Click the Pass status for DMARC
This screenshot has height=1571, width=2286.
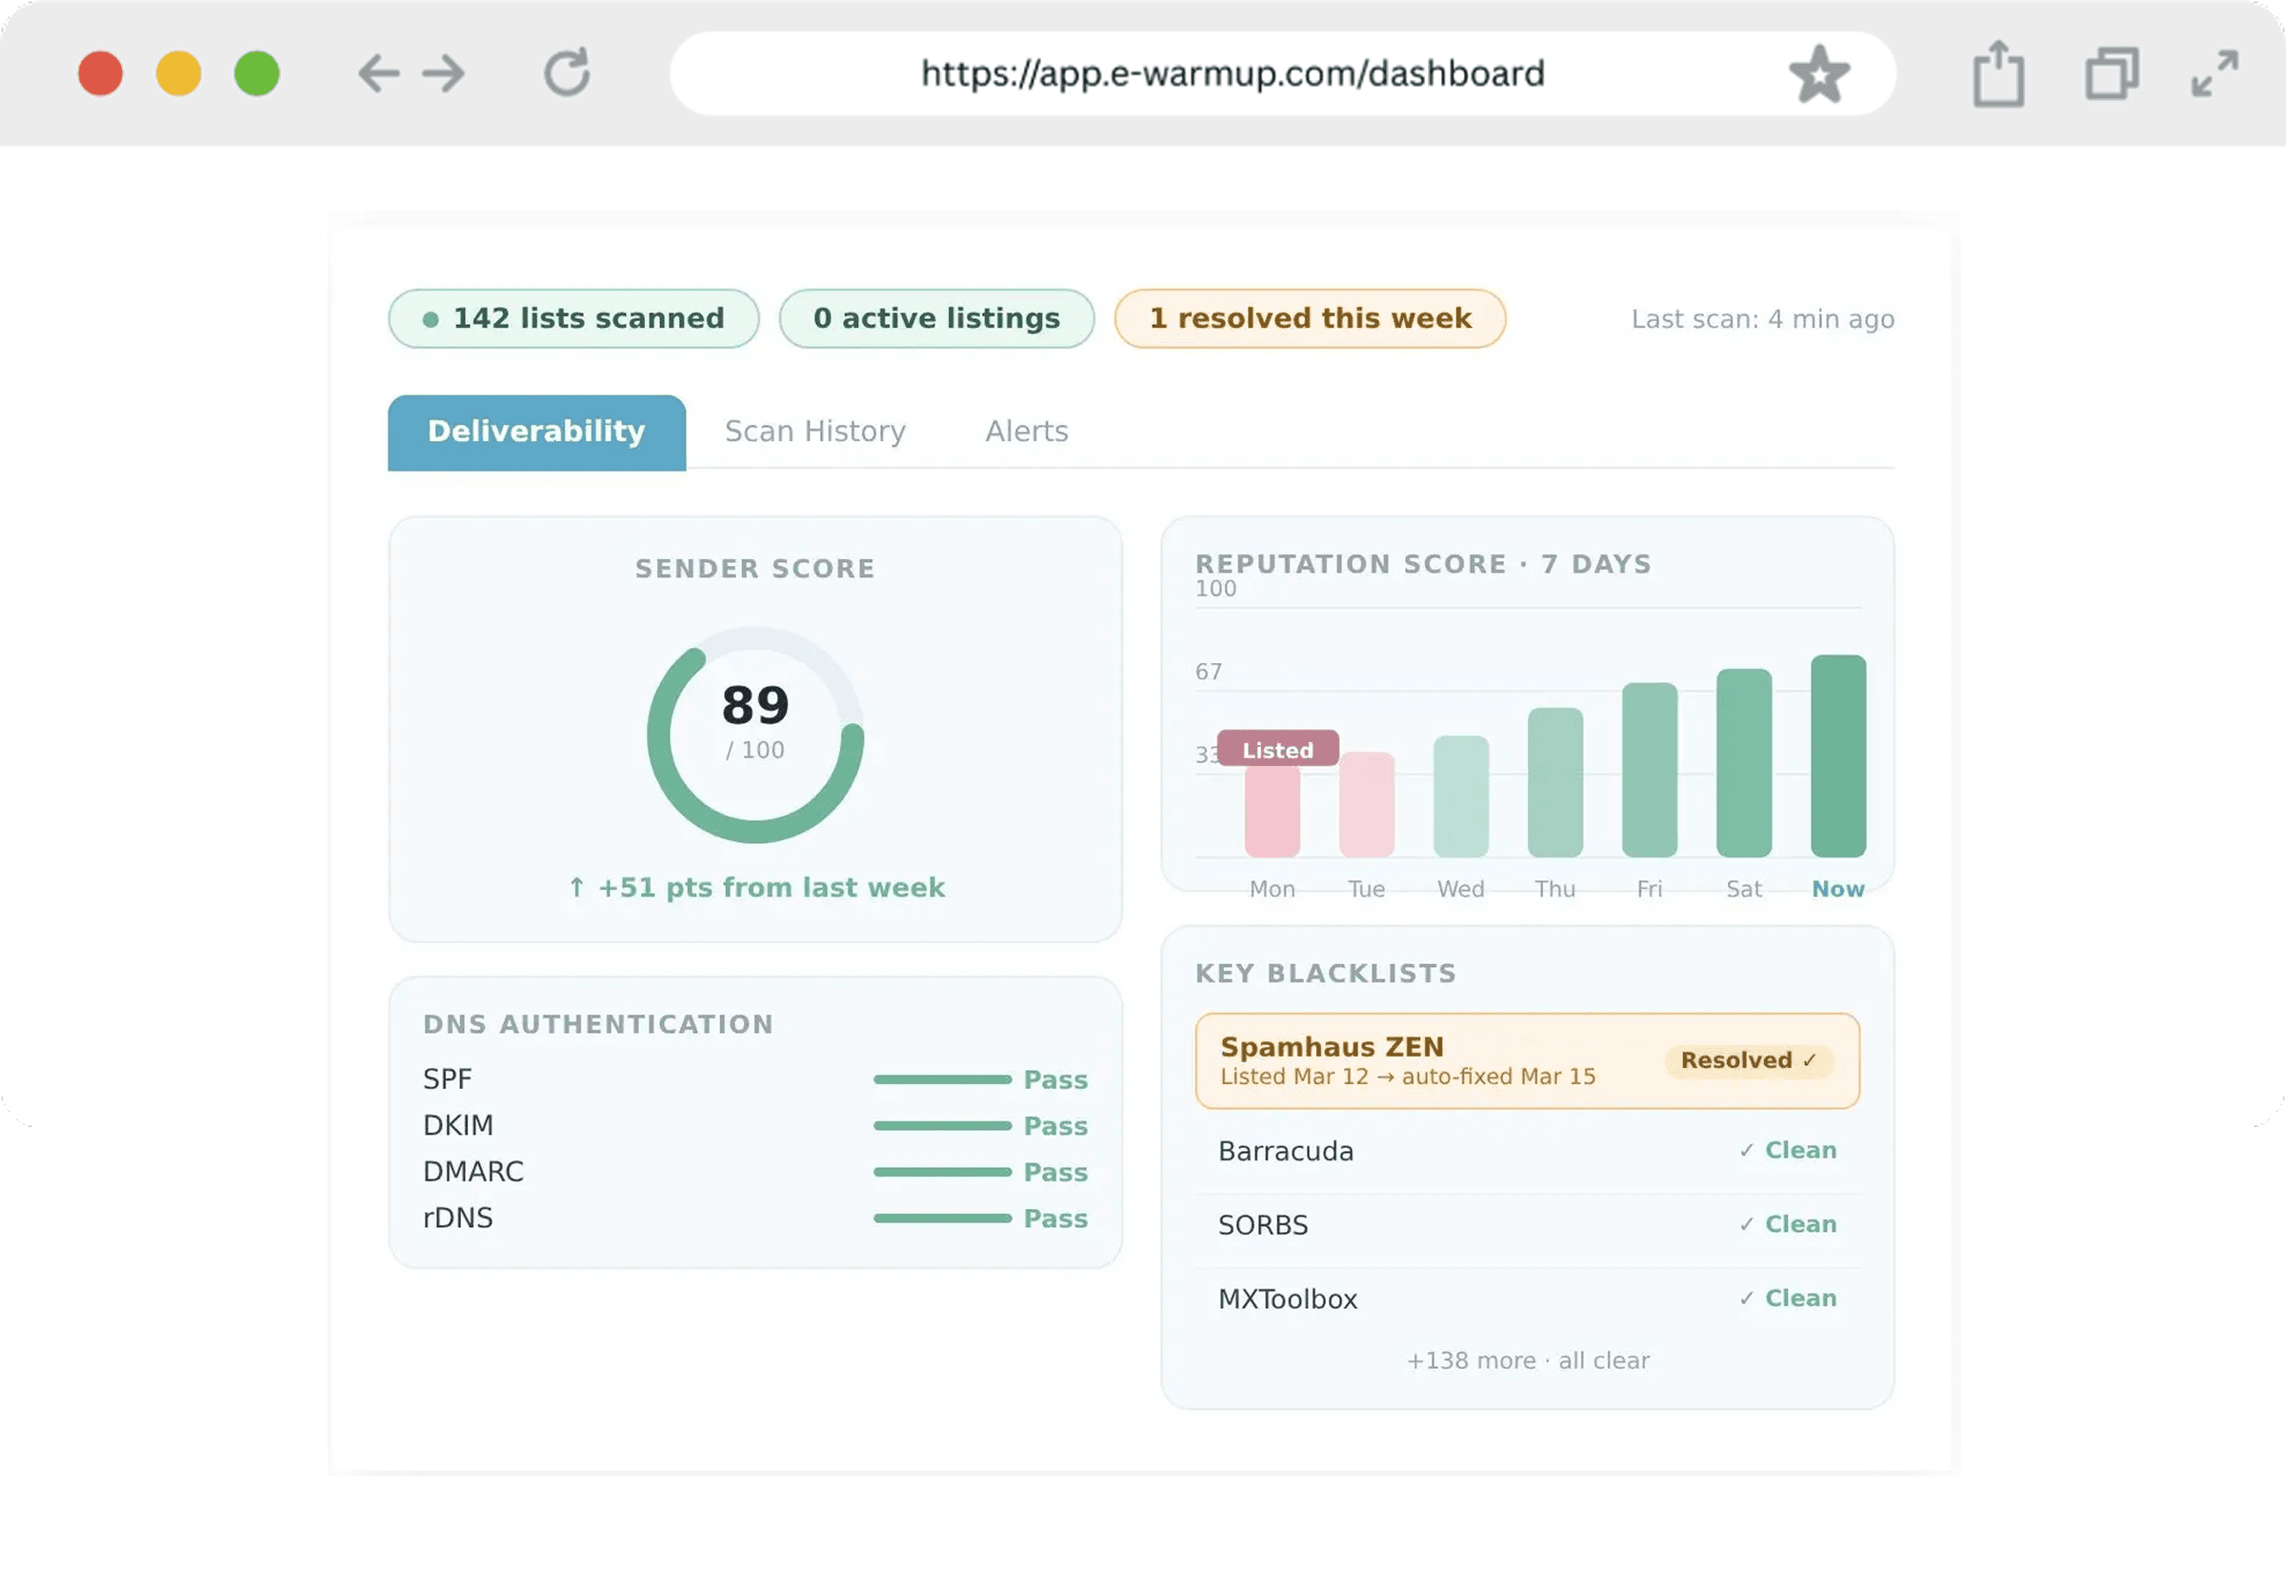coord(1055,1173)
